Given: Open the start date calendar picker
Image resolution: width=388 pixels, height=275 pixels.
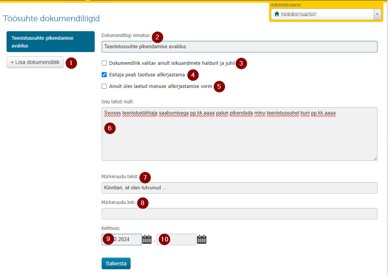Looking at the screenshot, I should (x=147, y=239).
